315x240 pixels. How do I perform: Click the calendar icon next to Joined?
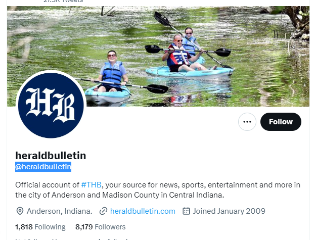[186, 211]
